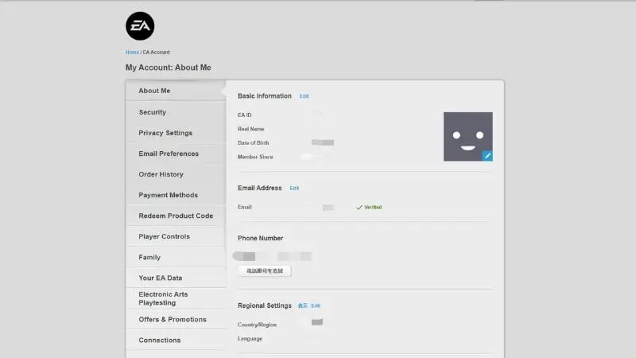Click the Language label
The height and width of the screenshot is (358, 636).
(250, 339)
